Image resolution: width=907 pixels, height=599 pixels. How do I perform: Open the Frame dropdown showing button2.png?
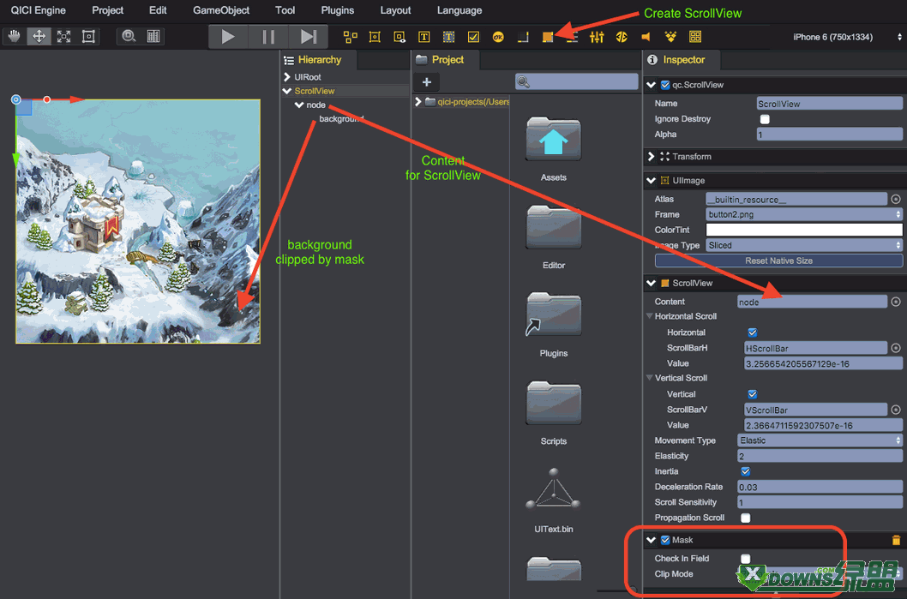(804, 214)
